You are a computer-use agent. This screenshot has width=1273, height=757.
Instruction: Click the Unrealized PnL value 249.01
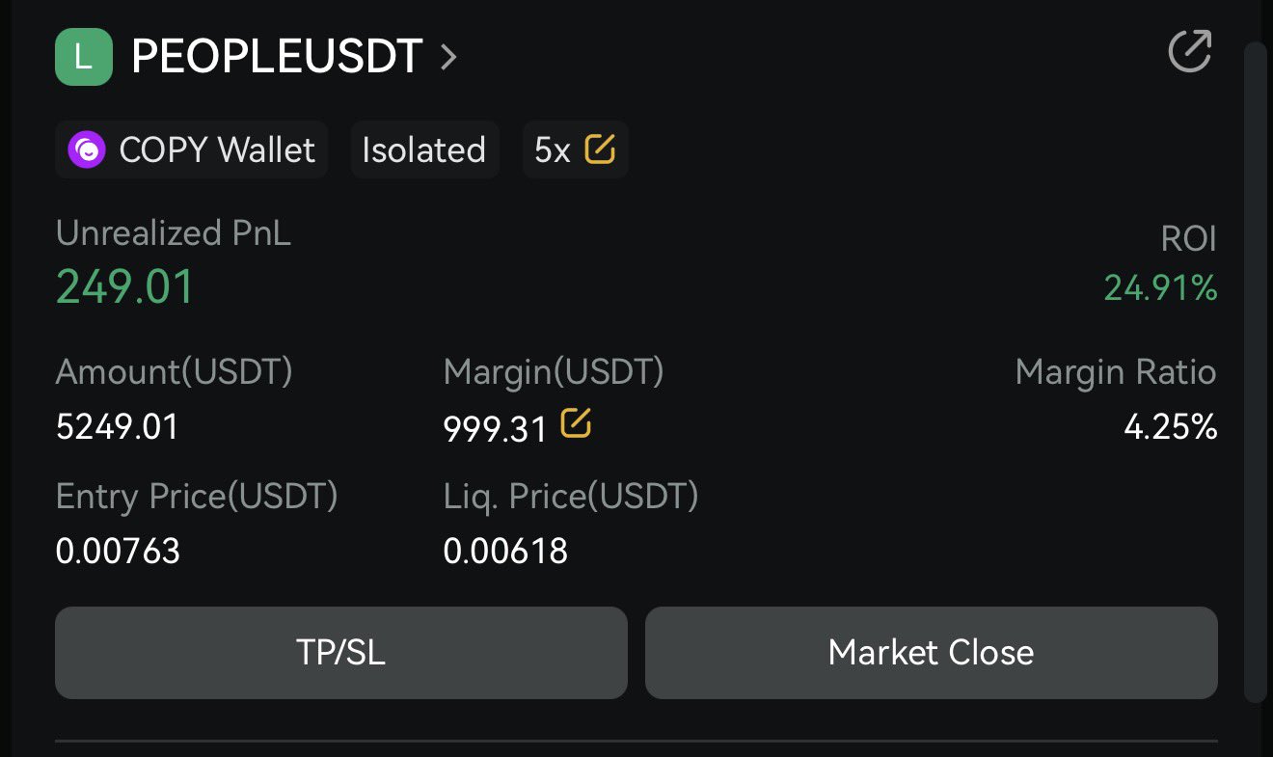(x=125, y=287)
